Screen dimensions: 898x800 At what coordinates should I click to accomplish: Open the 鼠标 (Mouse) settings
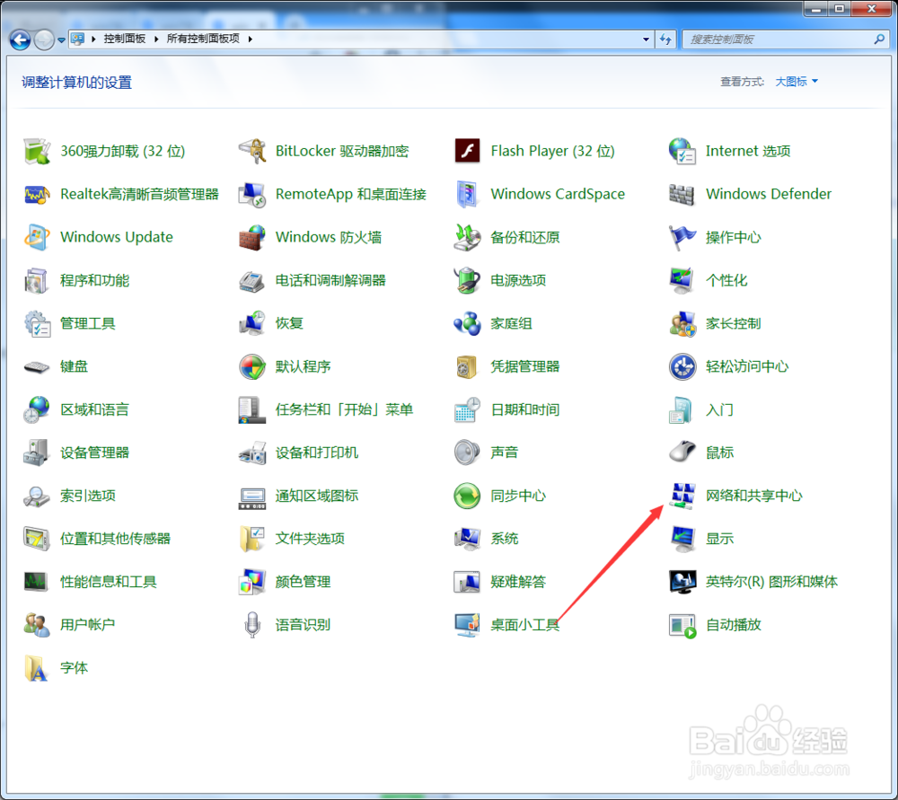718,452
